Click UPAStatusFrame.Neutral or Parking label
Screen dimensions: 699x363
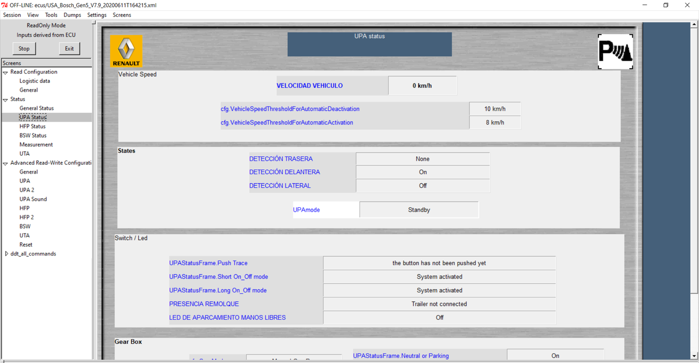point(401,356)
